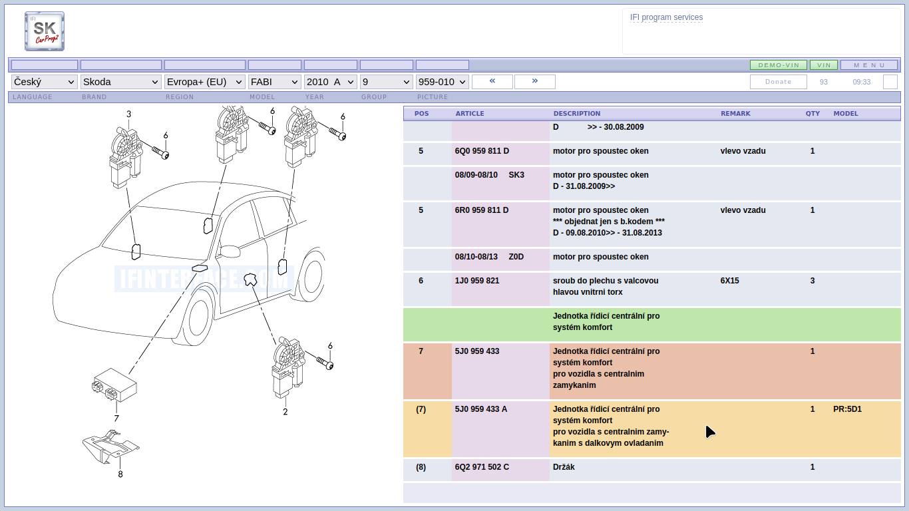Open the Picture dropdown showing 959-010
Viewport: 909px width, 511px height.
pos(443,82)
